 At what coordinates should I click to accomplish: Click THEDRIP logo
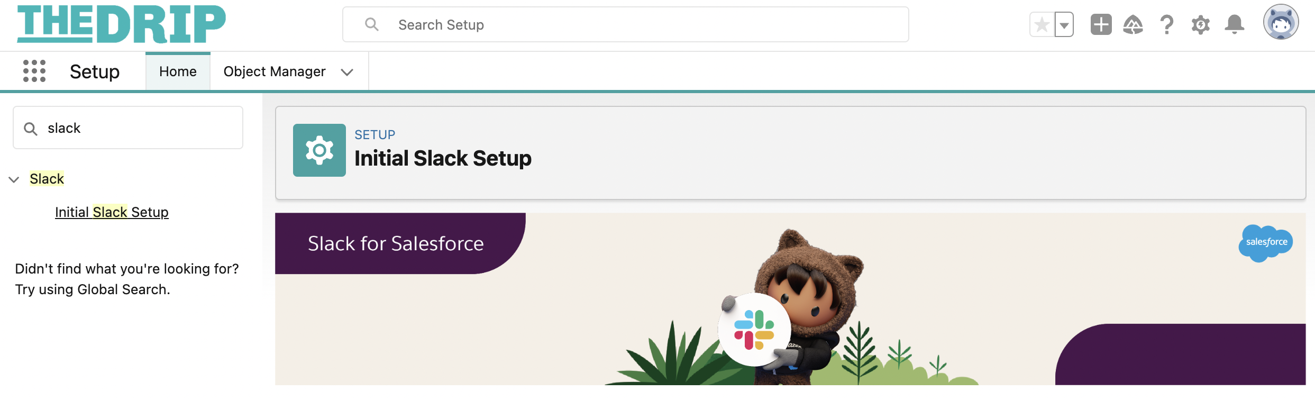coord(122,24)
